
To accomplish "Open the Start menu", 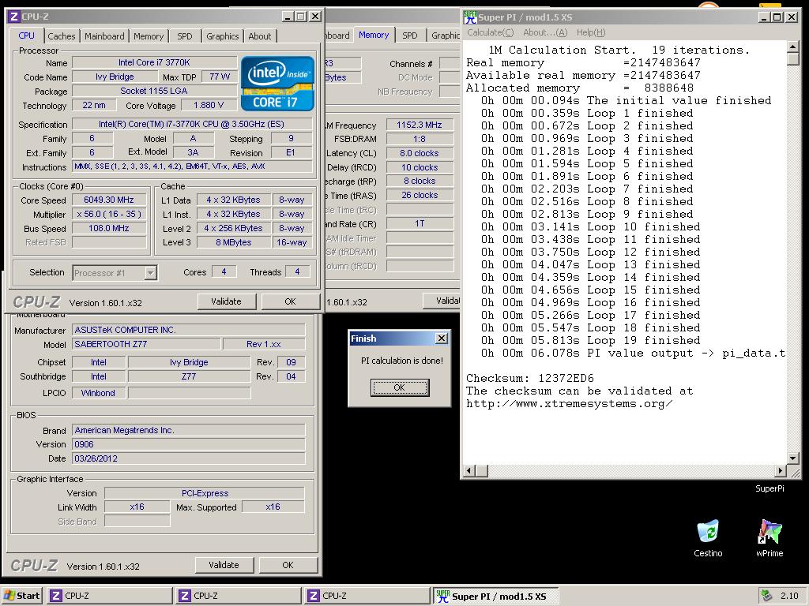I will pyautogui.click(x=21, y=596).
